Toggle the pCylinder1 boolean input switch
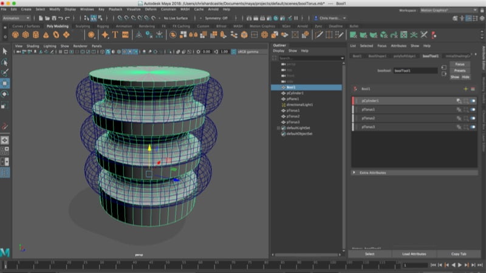Viewport: 486px width, 273px height. 473,101
